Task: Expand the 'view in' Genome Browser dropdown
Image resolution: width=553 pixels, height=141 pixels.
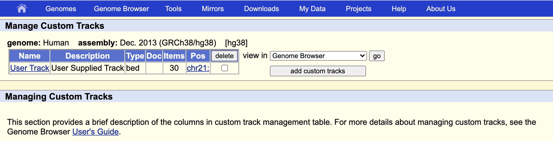Action: click(318, 56)
